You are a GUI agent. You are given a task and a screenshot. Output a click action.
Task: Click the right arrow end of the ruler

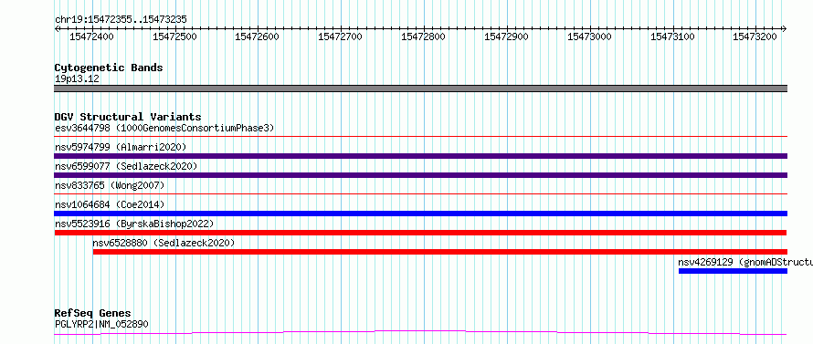click(x=785, y=28)
